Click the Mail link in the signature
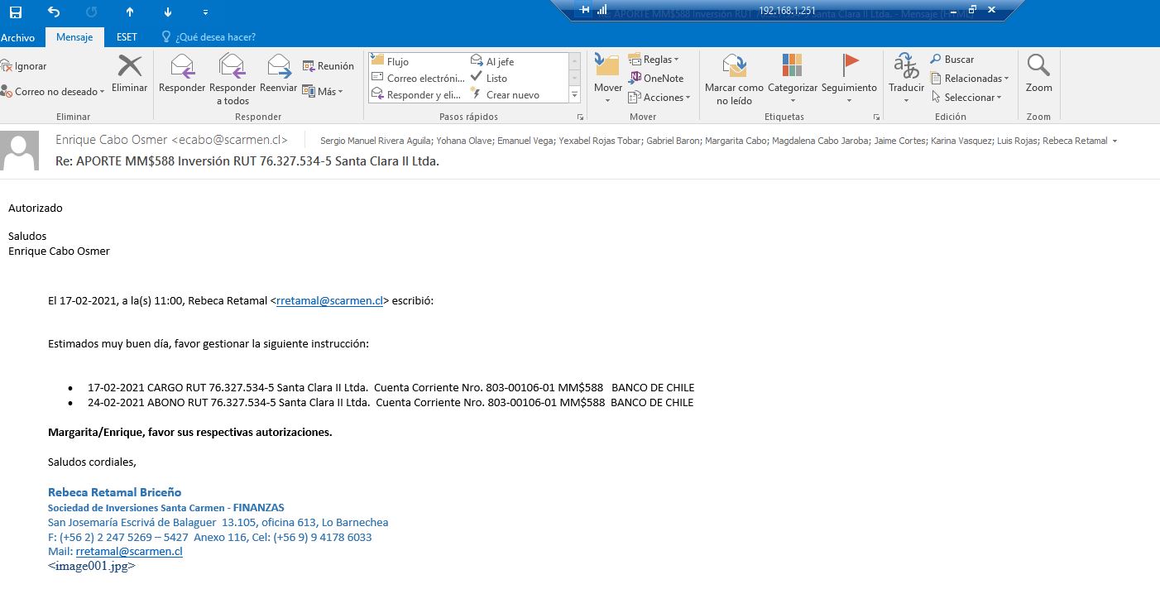The height and width of the screenshot is (589, 1160). tap(128, 552)
